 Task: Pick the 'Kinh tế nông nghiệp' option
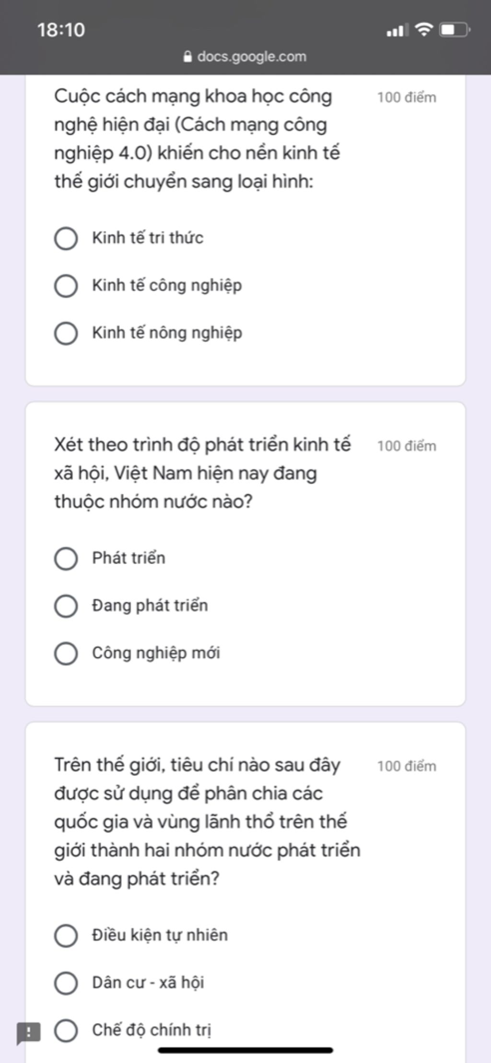(66, 333)
